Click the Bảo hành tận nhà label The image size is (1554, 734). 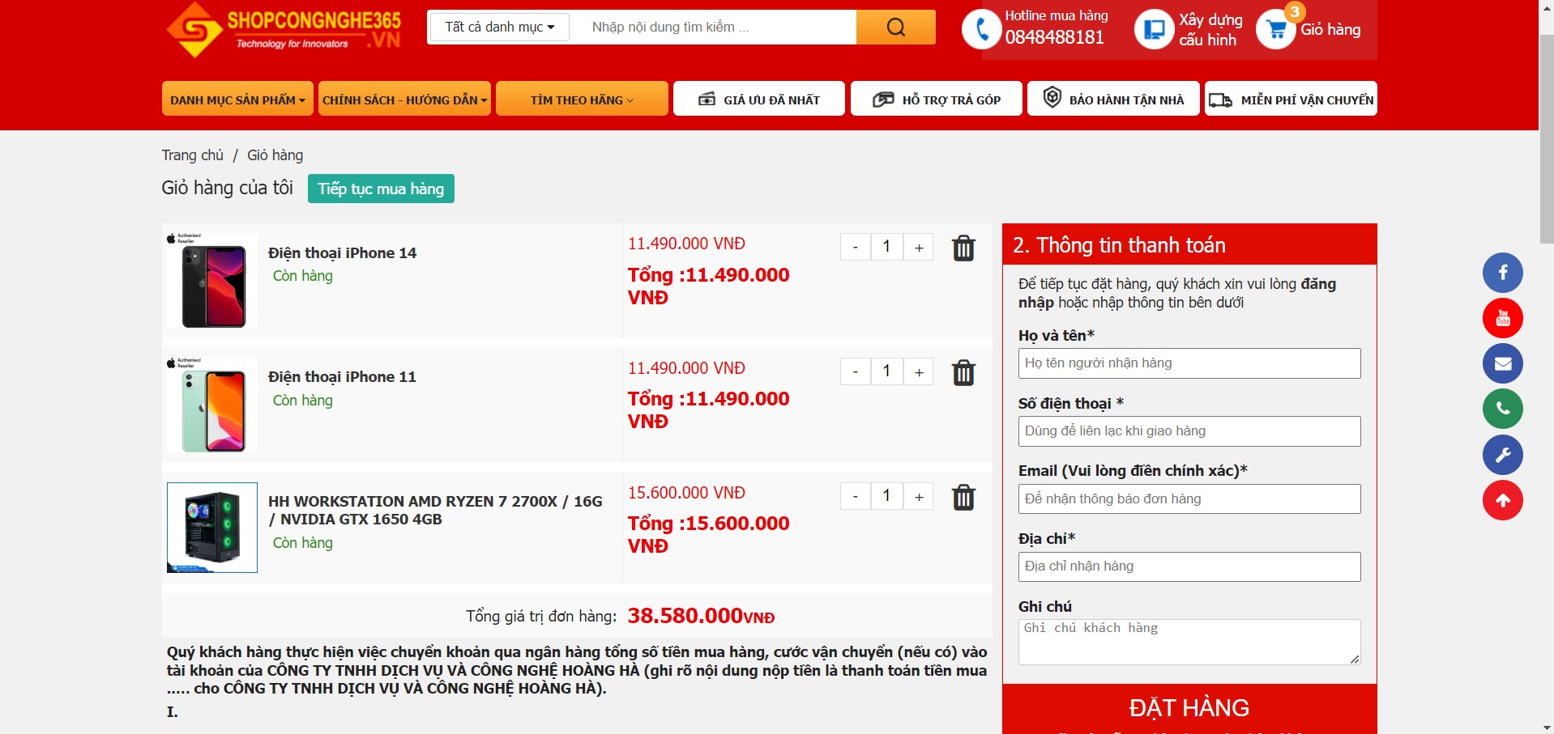pyautogui.click(x=1126, y=100)
